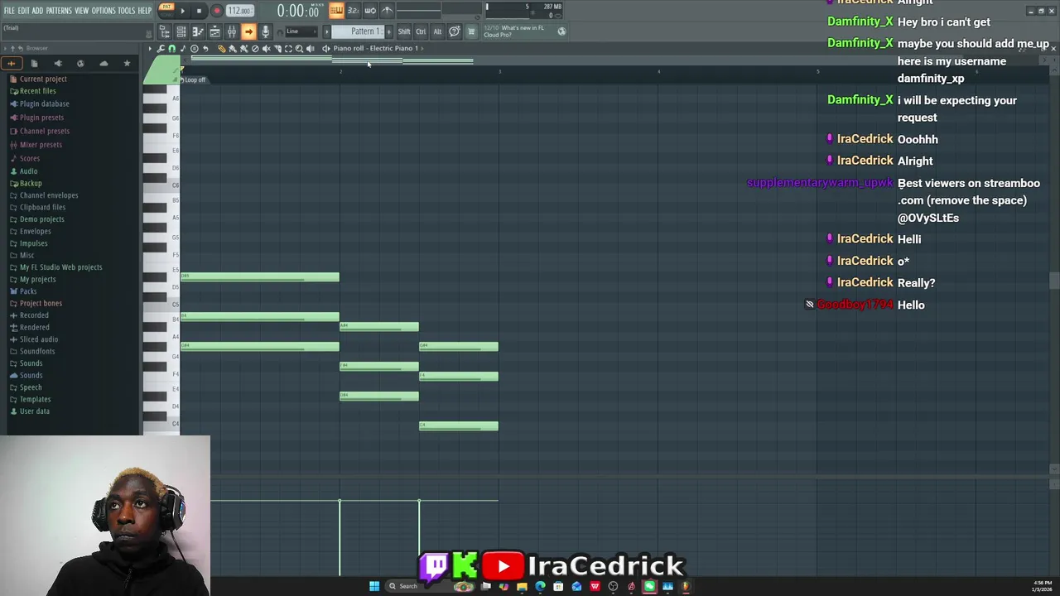Open the TOOLS menu

[x=126, y=11]
